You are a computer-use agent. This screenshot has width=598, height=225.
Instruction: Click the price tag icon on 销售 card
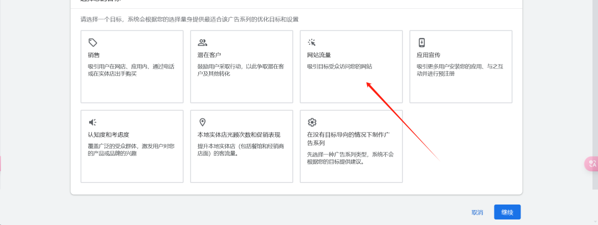tap(92, 42)
